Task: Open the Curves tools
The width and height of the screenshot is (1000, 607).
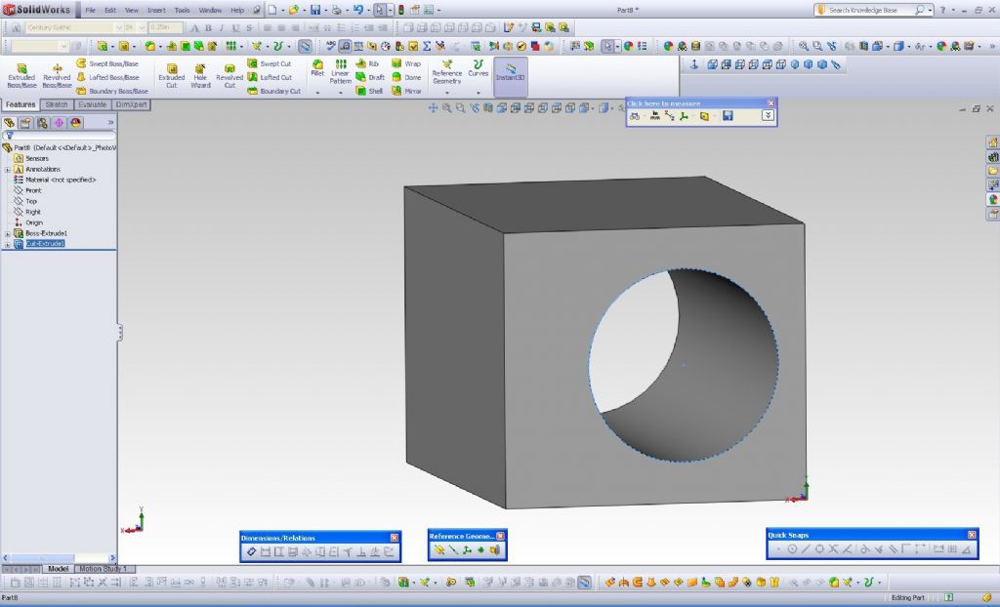Action: click(478, 68)
